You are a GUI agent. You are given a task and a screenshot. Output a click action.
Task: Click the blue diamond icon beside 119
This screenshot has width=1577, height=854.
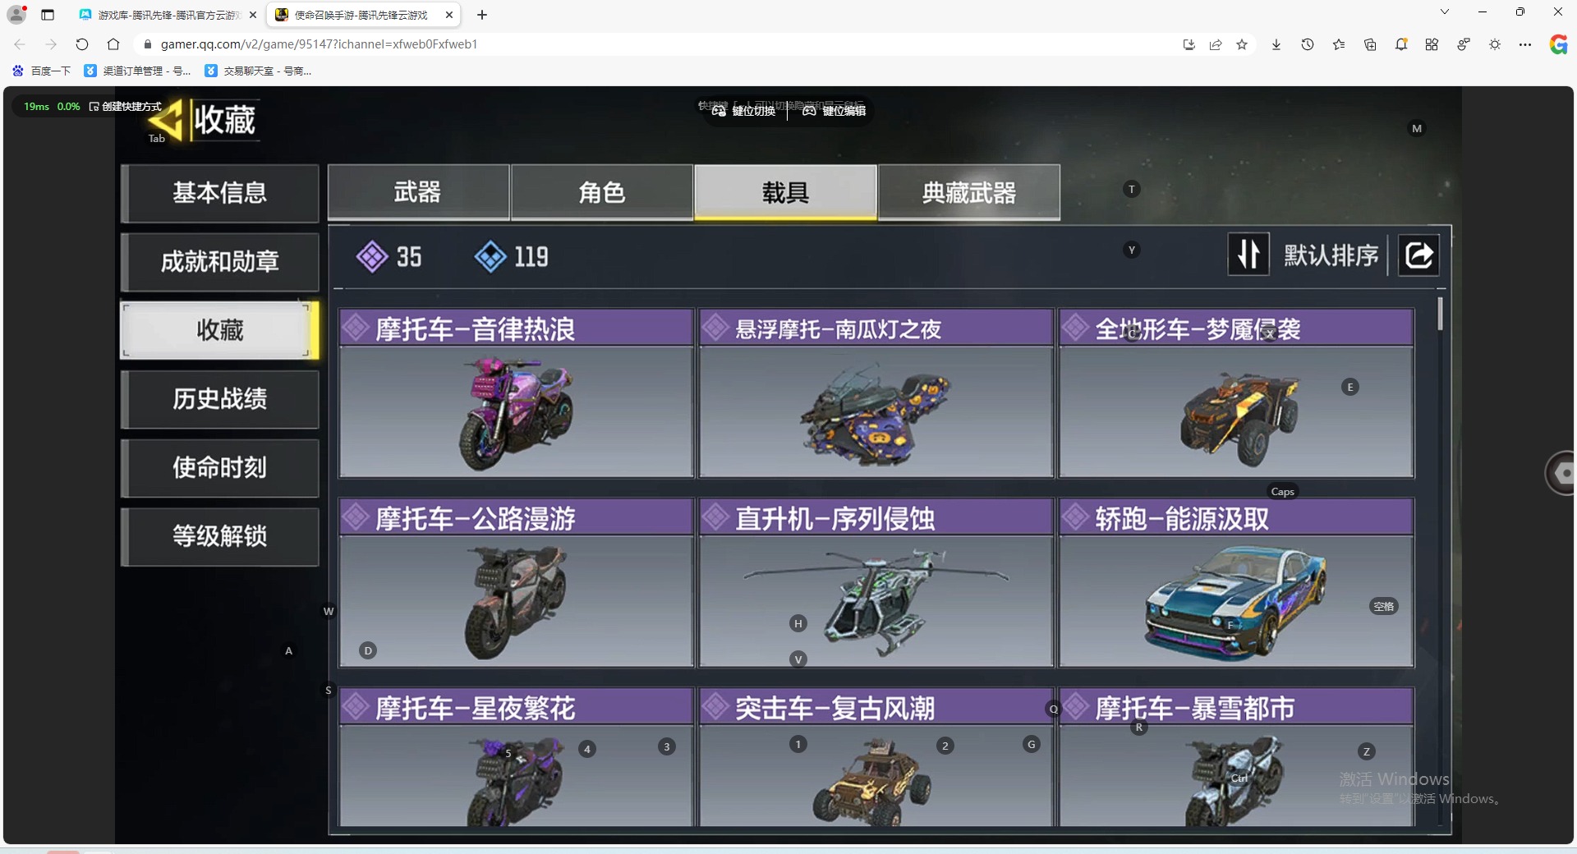[x=490, y=257]
